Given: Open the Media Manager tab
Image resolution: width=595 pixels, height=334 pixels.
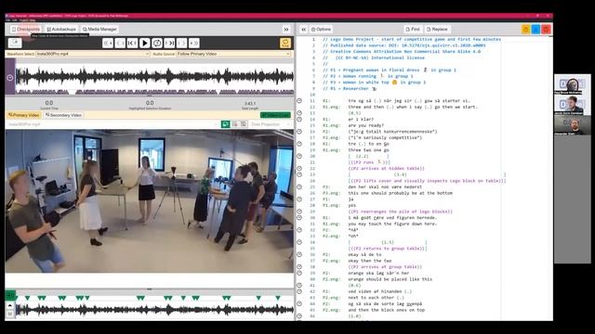Looking at the screenshot, I should (99, 29).
